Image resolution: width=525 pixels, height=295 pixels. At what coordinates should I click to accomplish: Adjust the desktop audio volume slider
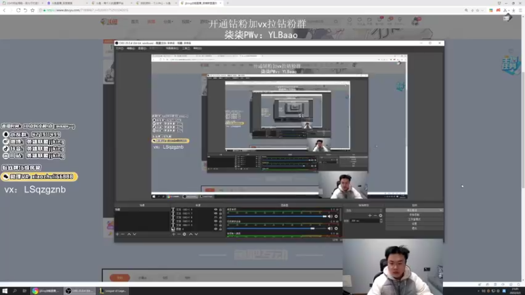click(277, 216)
